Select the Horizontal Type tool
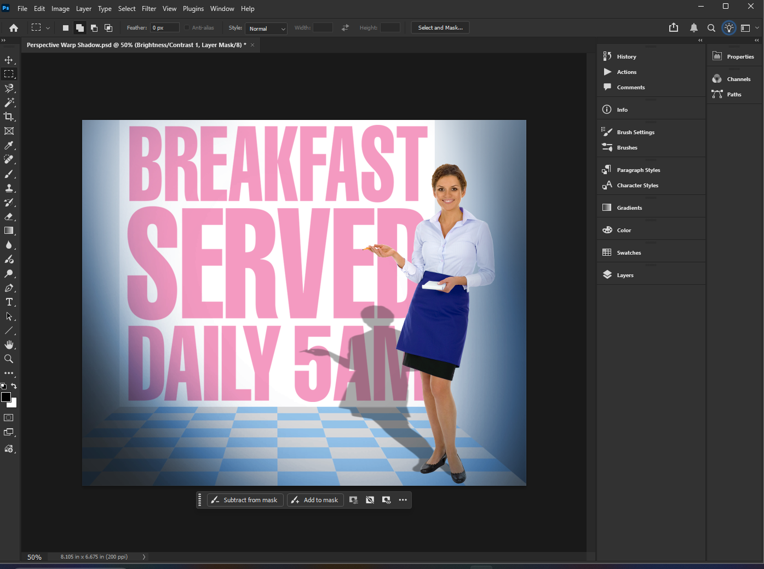Image resolution: width=764 pixels, height=569 pixels. pyautogui.click(x=9, y=302)
